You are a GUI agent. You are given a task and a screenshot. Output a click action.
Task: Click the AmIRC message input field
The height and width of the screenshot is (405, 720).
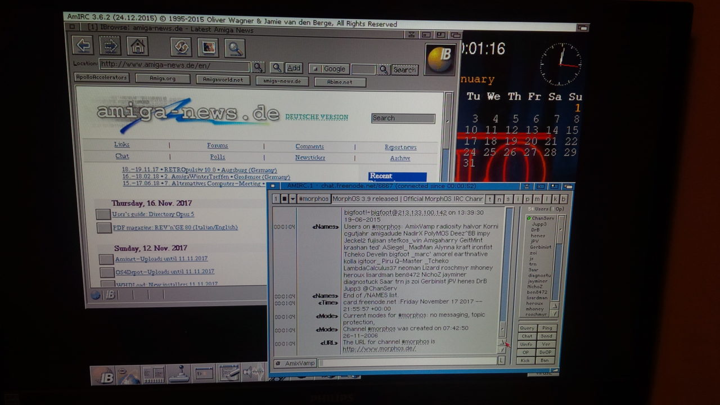(407, 362)
